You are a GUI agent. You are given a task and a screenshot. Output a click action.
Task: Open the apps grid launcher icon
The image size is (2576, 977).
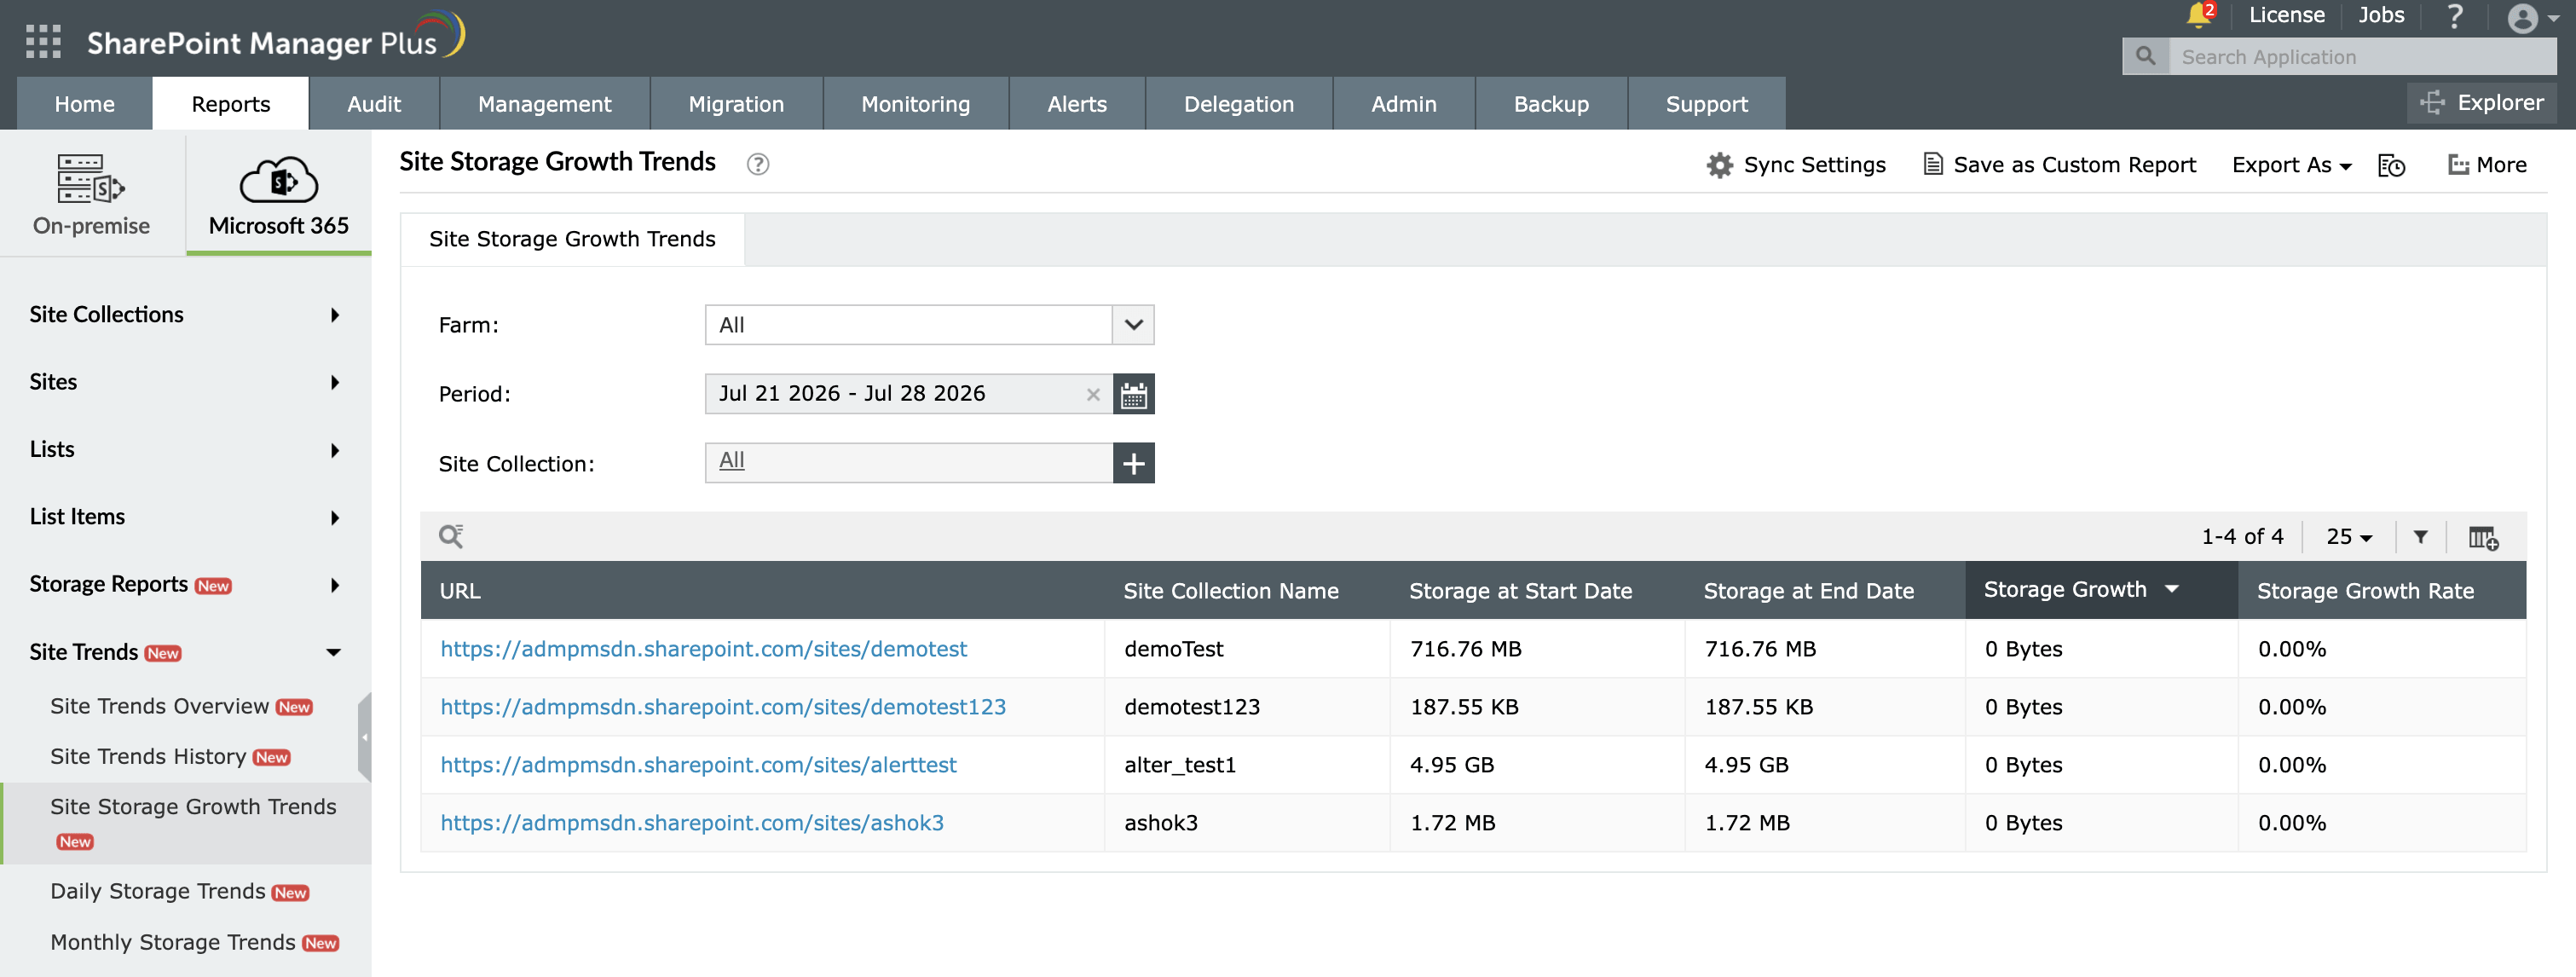43,41
